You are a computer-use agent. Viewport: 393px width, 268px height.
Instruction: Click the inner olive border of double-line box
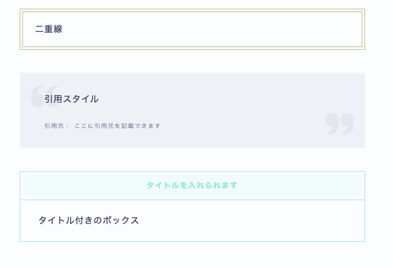pos(192,12)
